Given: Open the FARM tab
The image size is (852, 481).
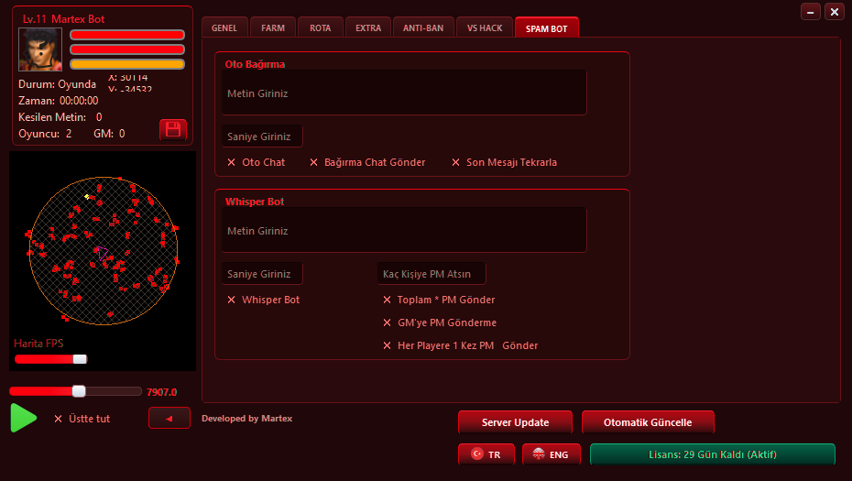Looking at the screenshot, I should point(273,27).
